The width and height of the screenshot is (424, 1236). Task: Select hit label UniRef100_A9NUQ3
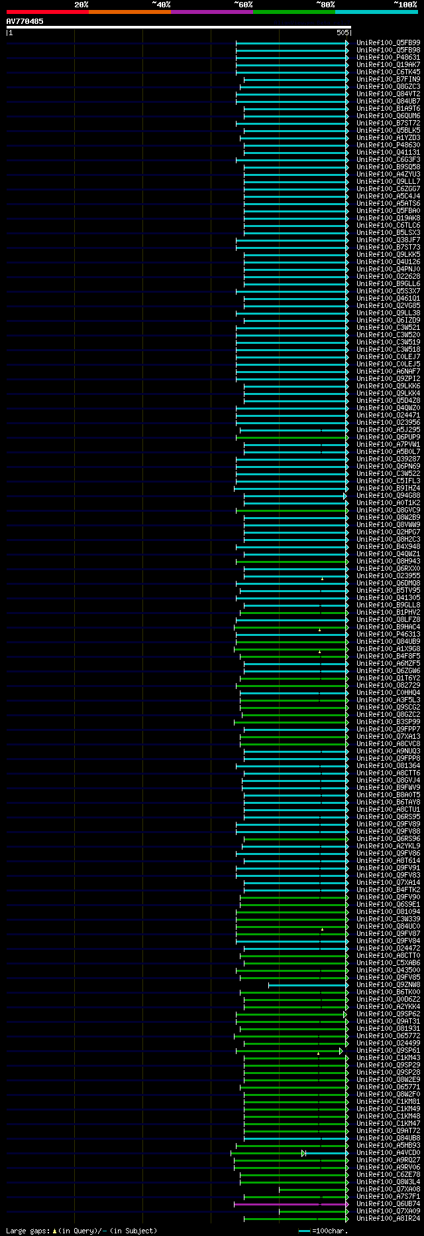(388, 751)
